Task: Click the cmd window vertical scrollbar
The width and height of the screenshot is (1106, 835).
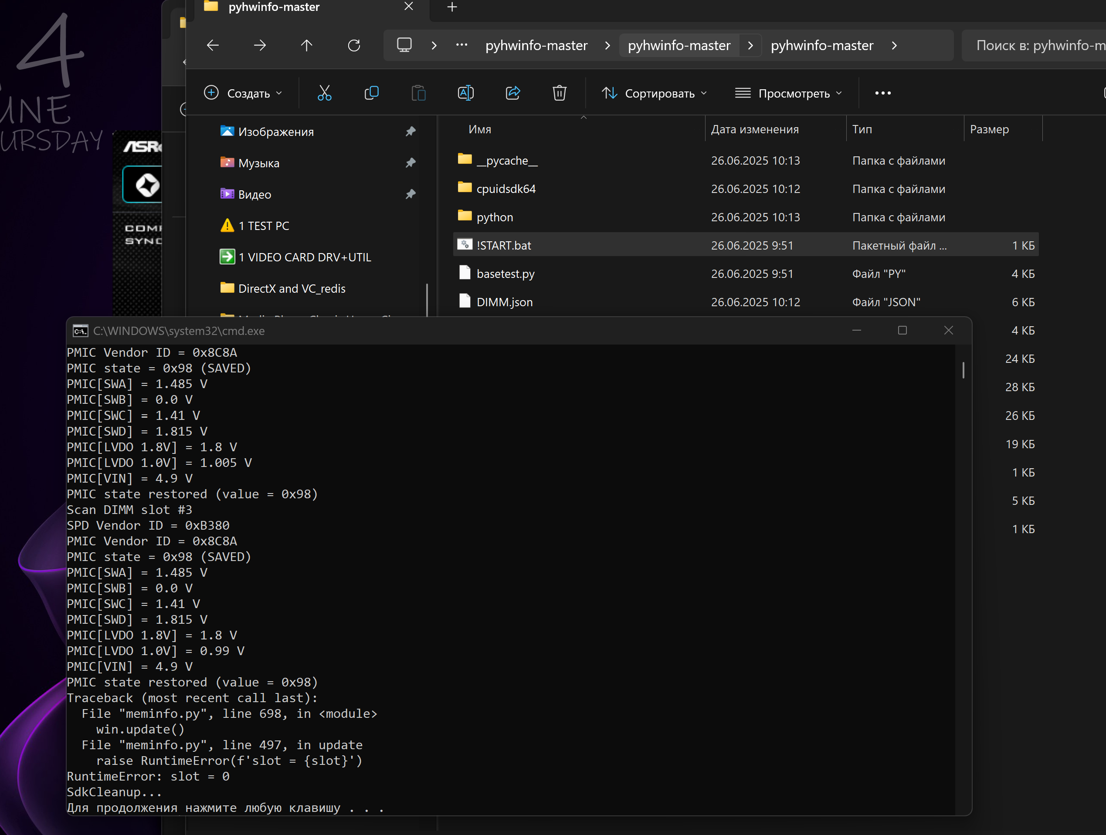Action: coord(963,370)
